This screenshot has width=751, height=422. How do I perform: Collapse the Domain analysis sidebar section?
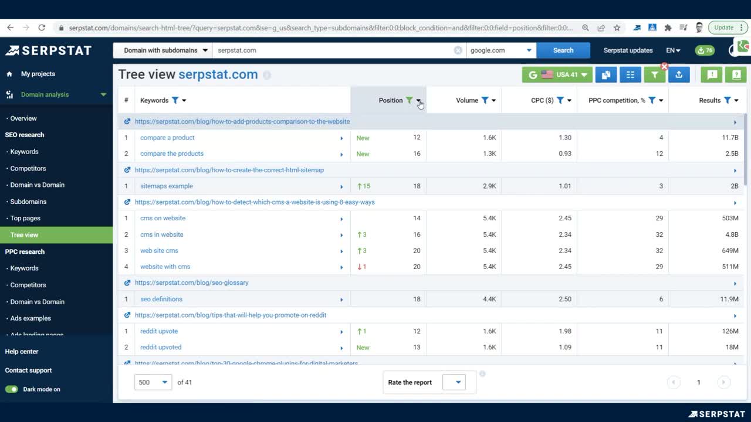[103, 94]
